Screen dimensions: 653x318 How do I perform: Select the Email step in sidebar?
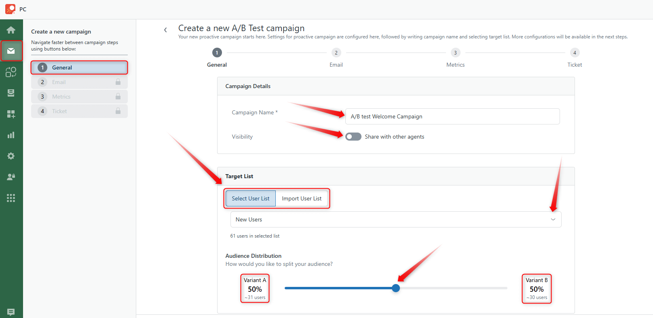click(79, 82)
